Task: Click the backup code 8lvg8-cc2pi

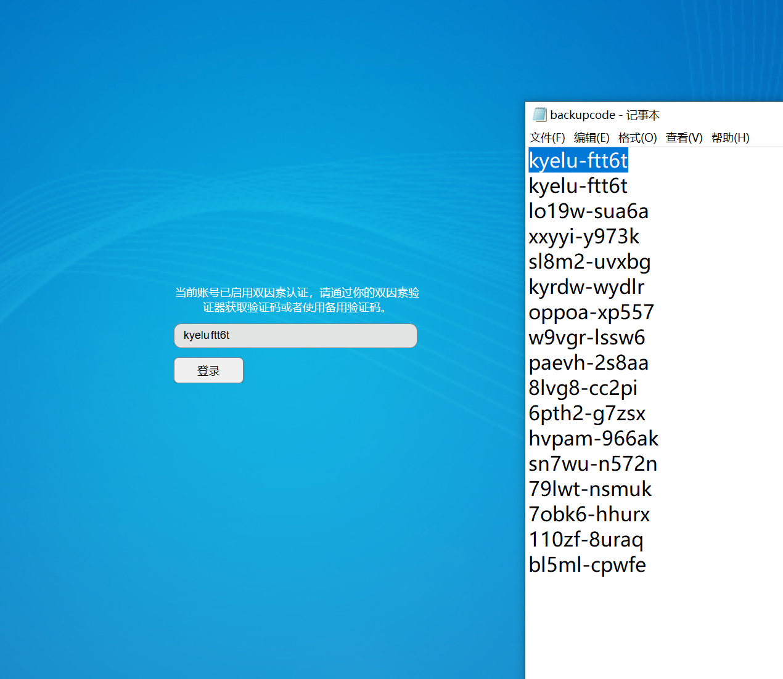Action: tap(583, 388)
